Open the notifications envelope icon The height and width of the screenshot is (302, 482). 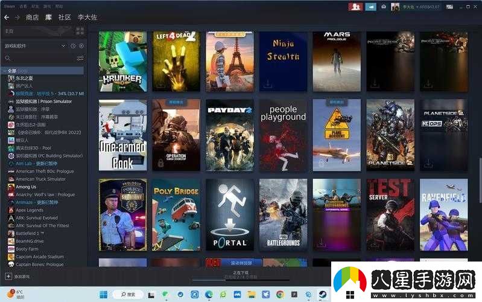(384, 7)
